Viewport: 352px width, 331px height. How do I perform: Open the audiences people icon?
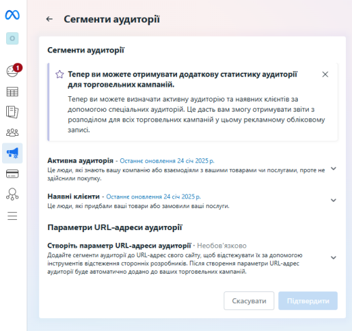12,132
